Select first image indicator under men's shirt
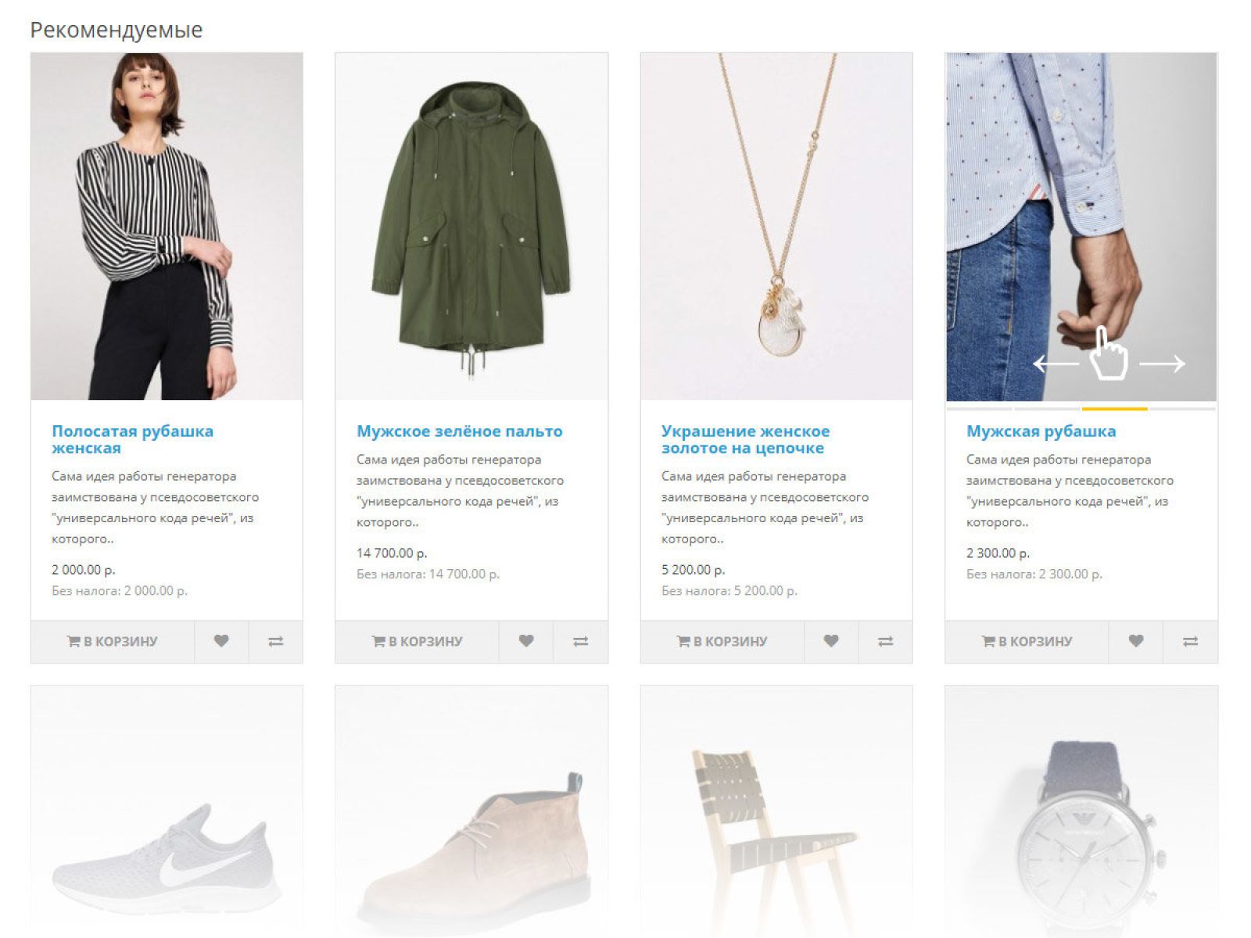The image size is (1251, 938). coord(979,408)
